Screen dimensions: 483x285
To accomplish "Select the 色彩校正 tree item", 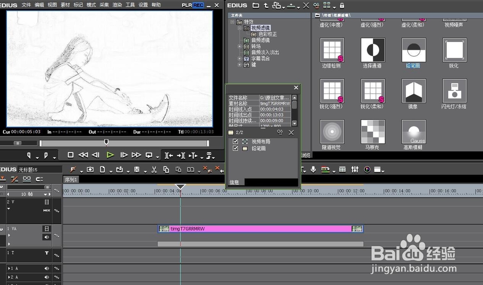I will [268, 34].
